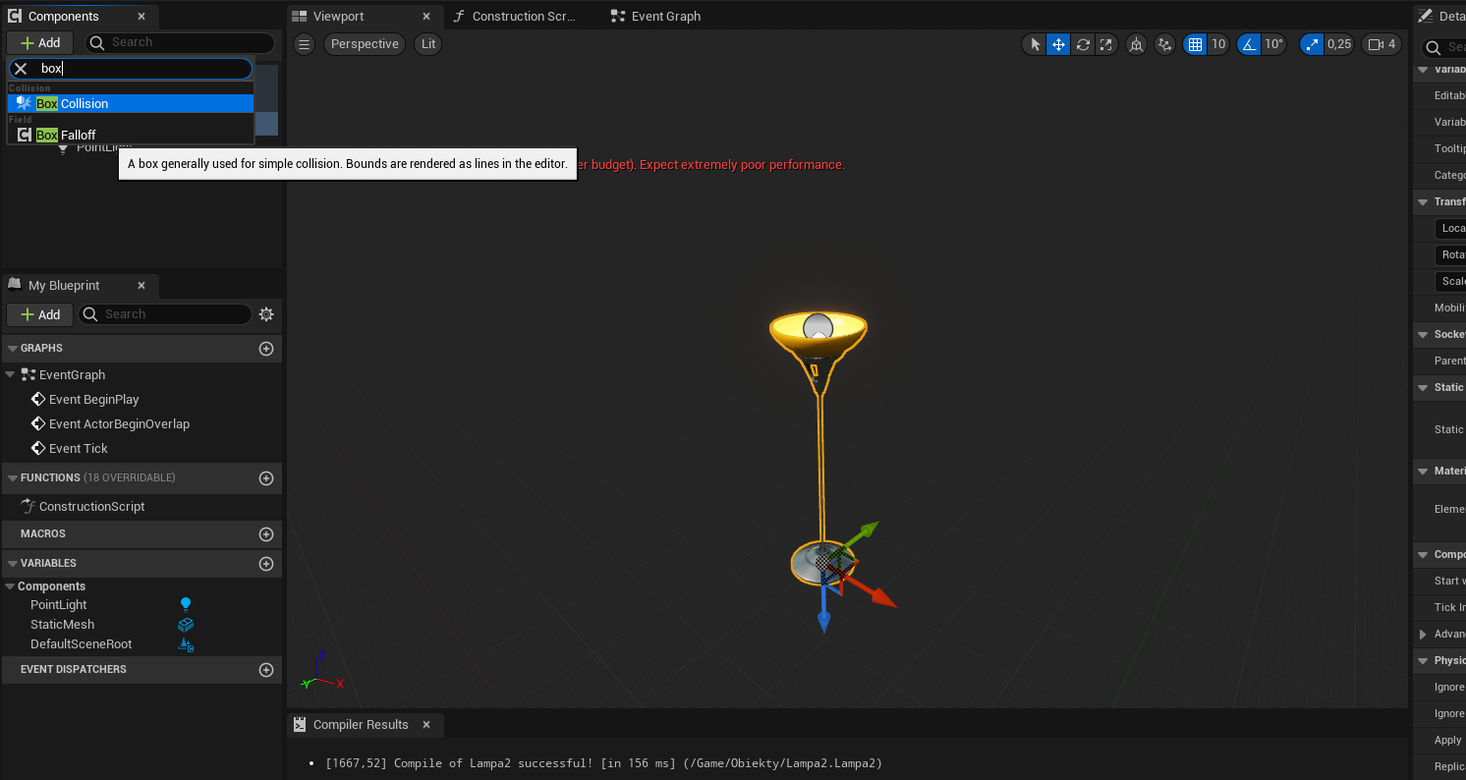The image size is (1466, 780).
Task: Choose Box Collision from the component list
Action: click(x=85, y=103)
